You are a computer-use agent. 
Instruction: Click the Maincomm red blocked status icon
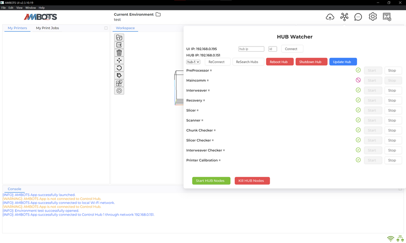click(358, 80)
